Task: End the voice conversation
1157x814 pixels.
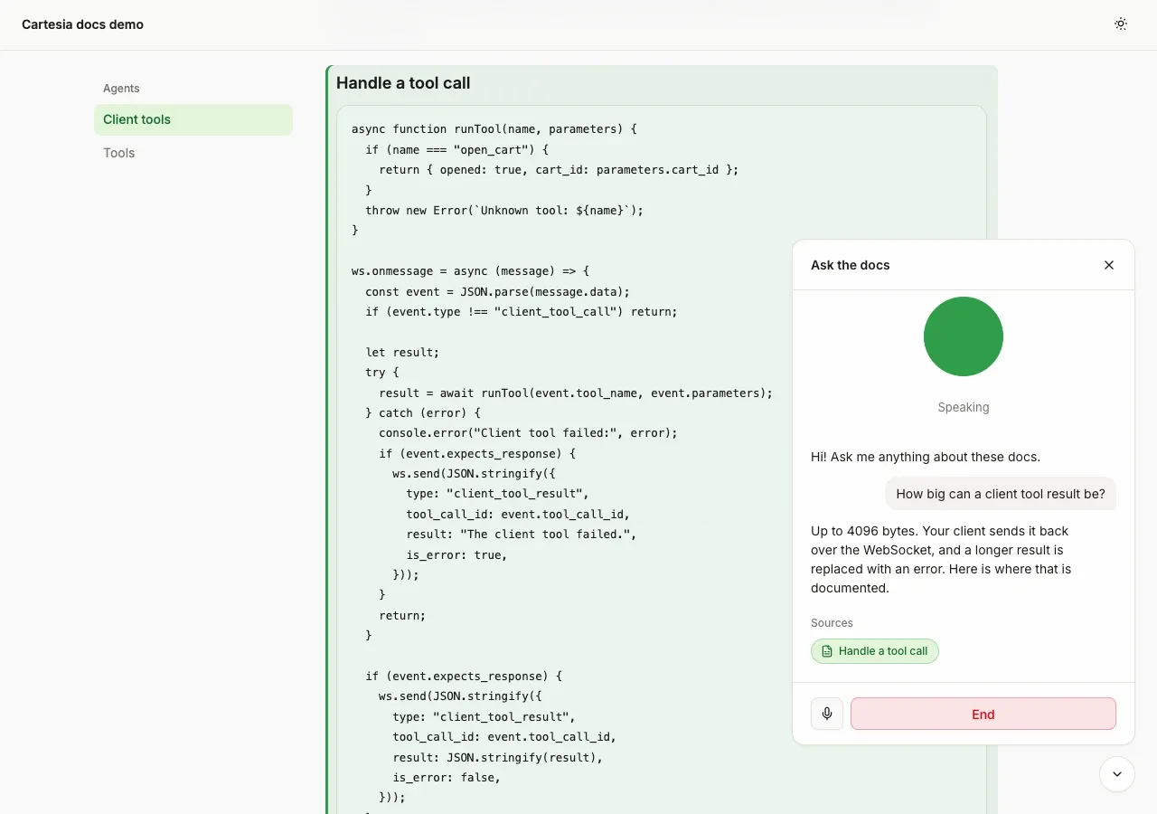Action: pyautogui.click(x=983, y=714)
